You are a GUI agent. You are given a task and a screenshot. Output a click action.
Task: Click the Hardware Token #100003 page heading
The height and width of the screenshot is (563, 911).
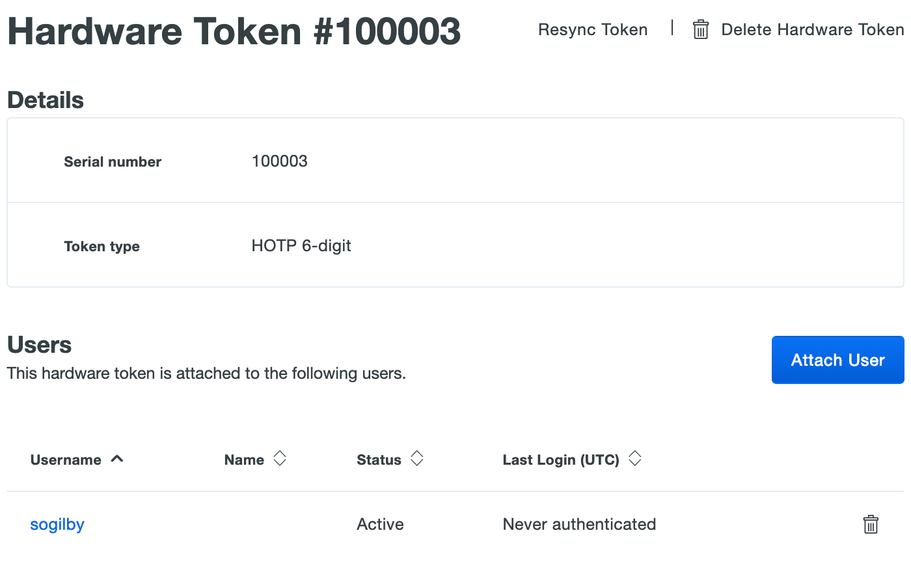point(234,31)
